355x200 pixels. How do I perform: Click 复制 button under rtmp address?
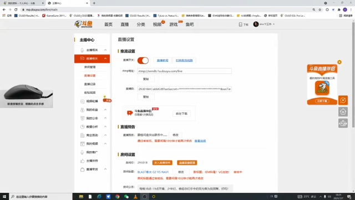pyautogui.click(x=146, y=79)
